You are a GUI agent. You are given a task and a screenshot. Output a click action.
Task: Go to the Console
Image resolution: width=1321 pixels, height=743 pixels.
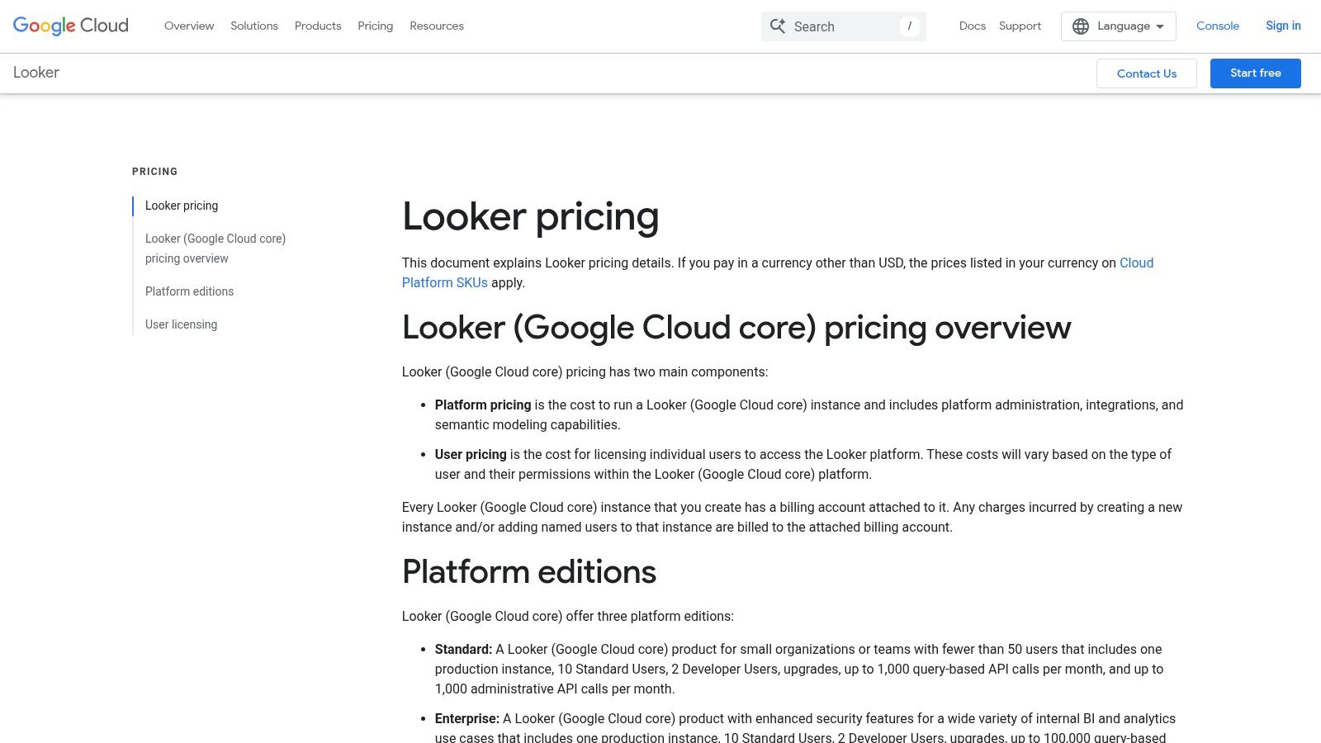click(1218, 26)
